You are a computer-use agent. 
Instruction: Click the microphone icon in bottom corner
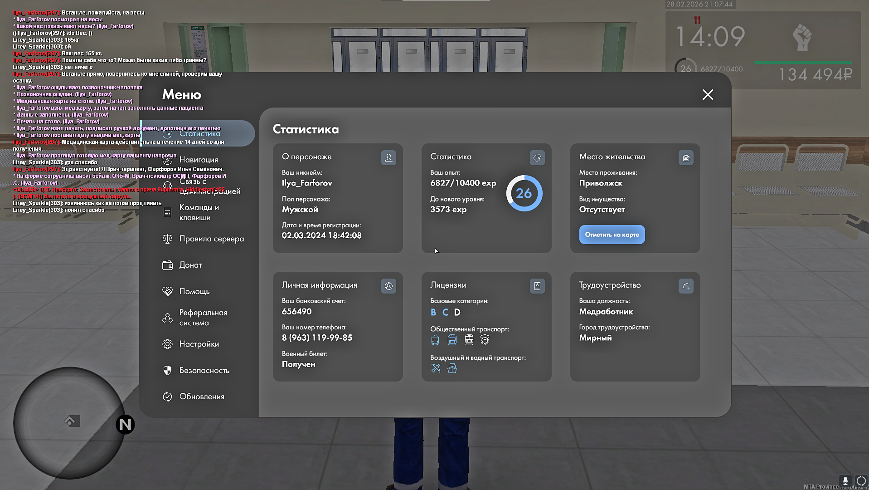pos(845,481)
